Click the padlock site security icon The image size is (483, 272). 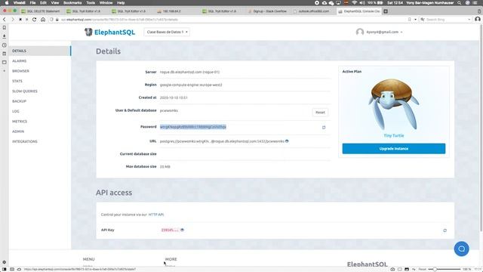click(x=57, y=20)
